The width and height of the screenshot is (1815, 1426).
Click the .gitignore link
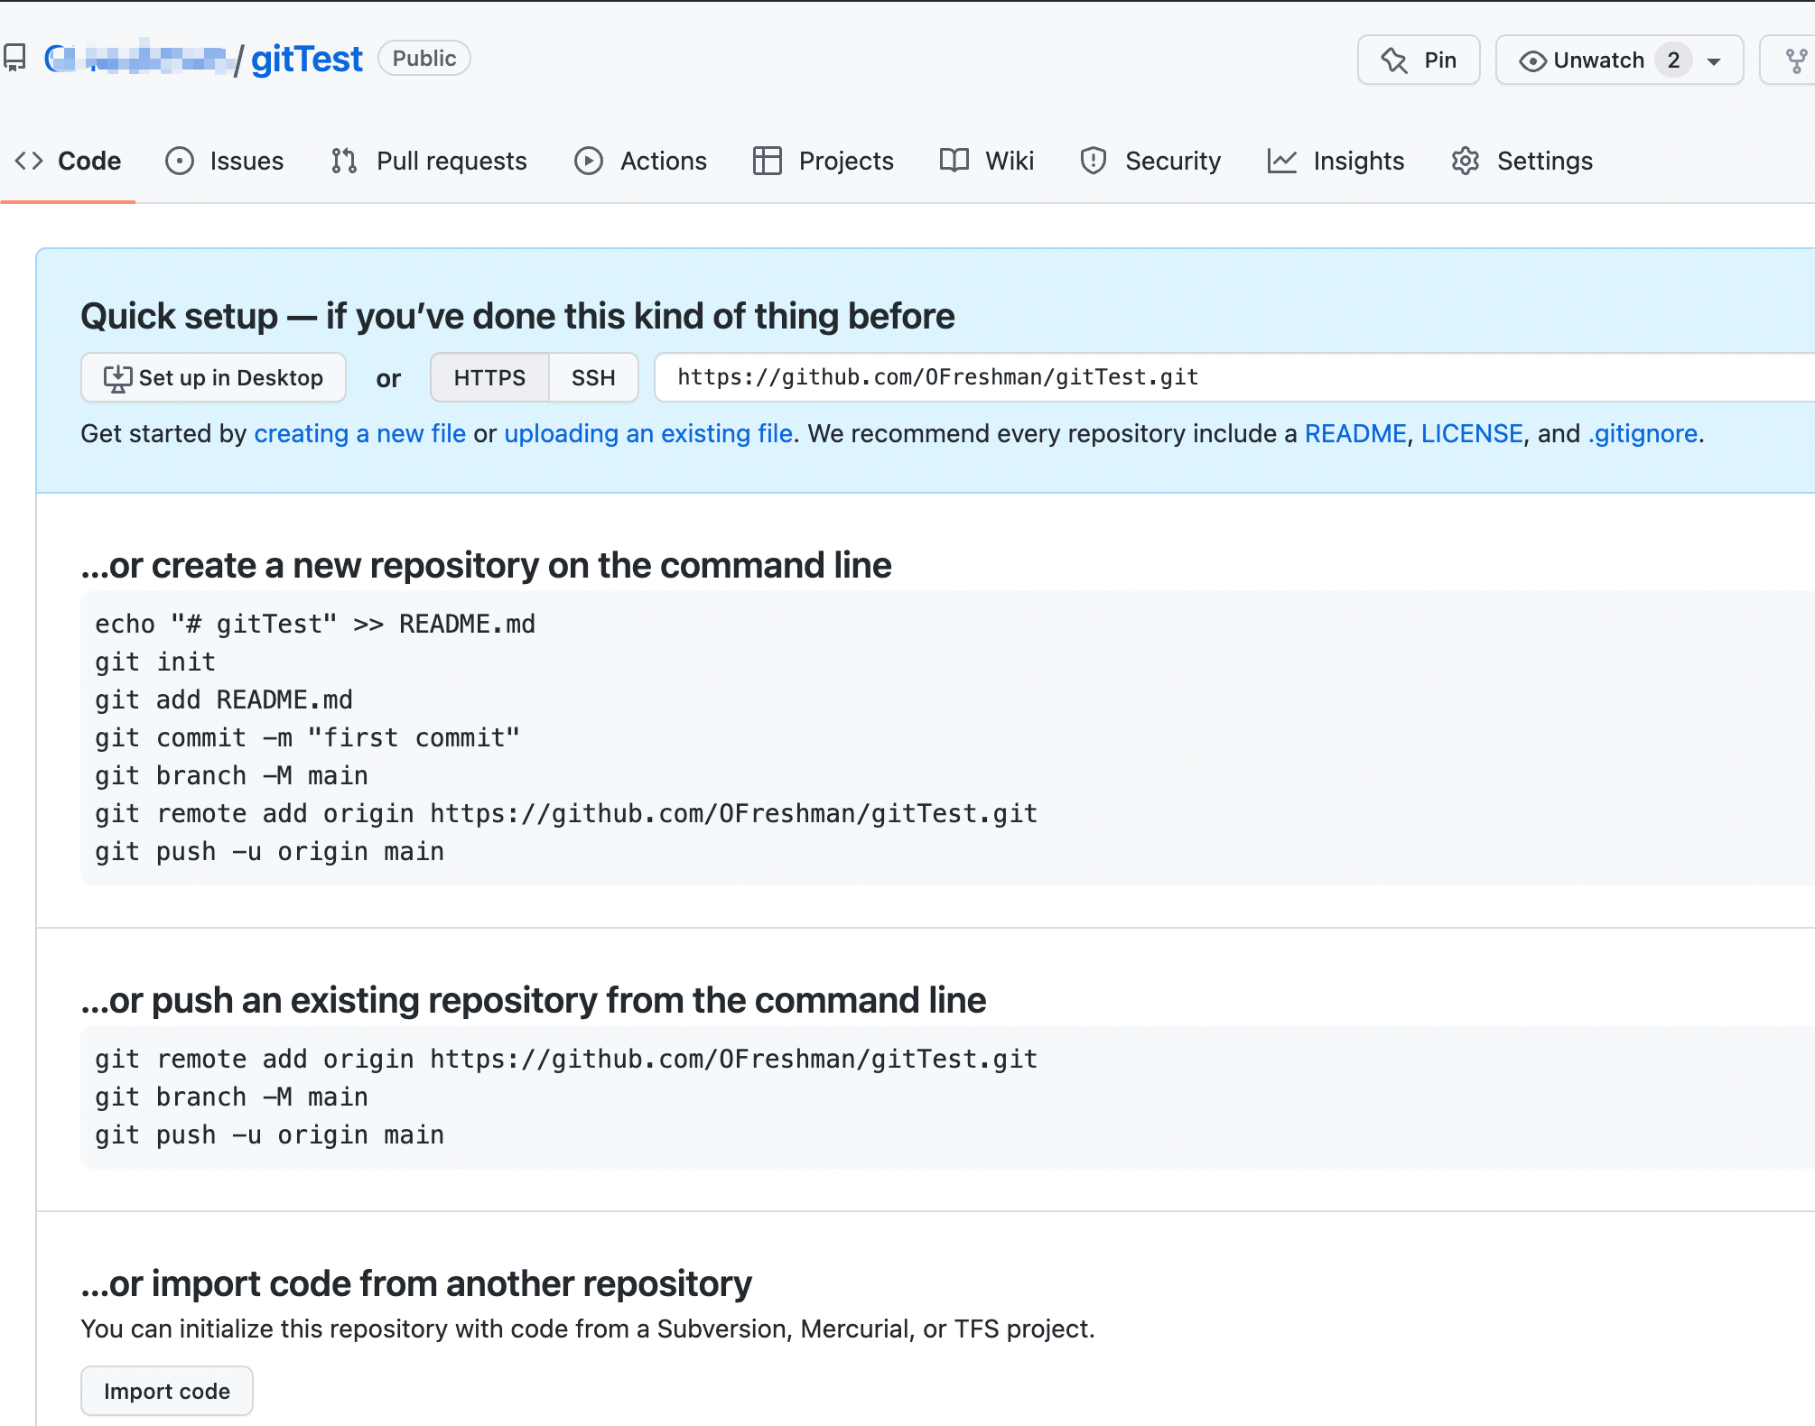(x=1643, y=434)
